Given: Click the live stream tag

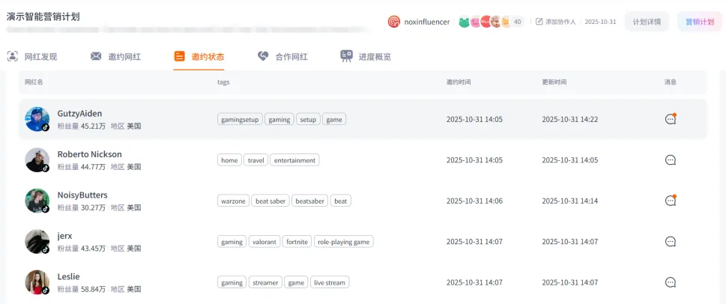Looking at the screenshot, I should click(x=330, y=282).
